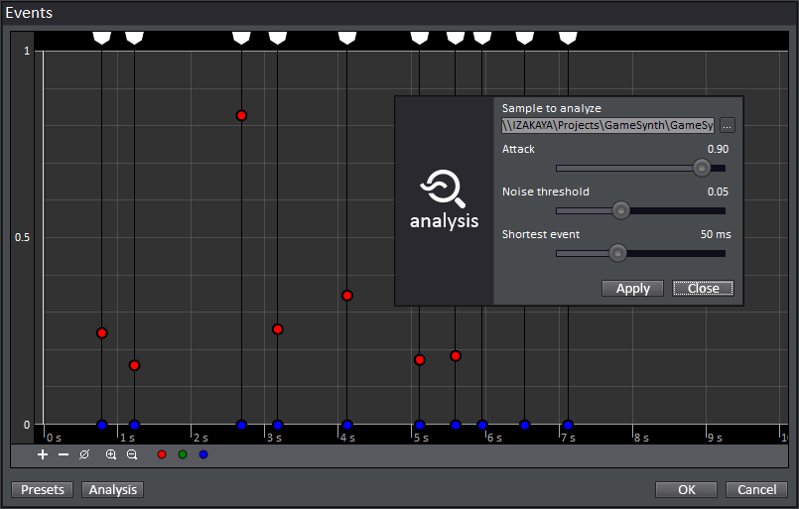Screen dimensions: 799x509
Task: Confirm the events with OK
Action: (x=687, y=489)
